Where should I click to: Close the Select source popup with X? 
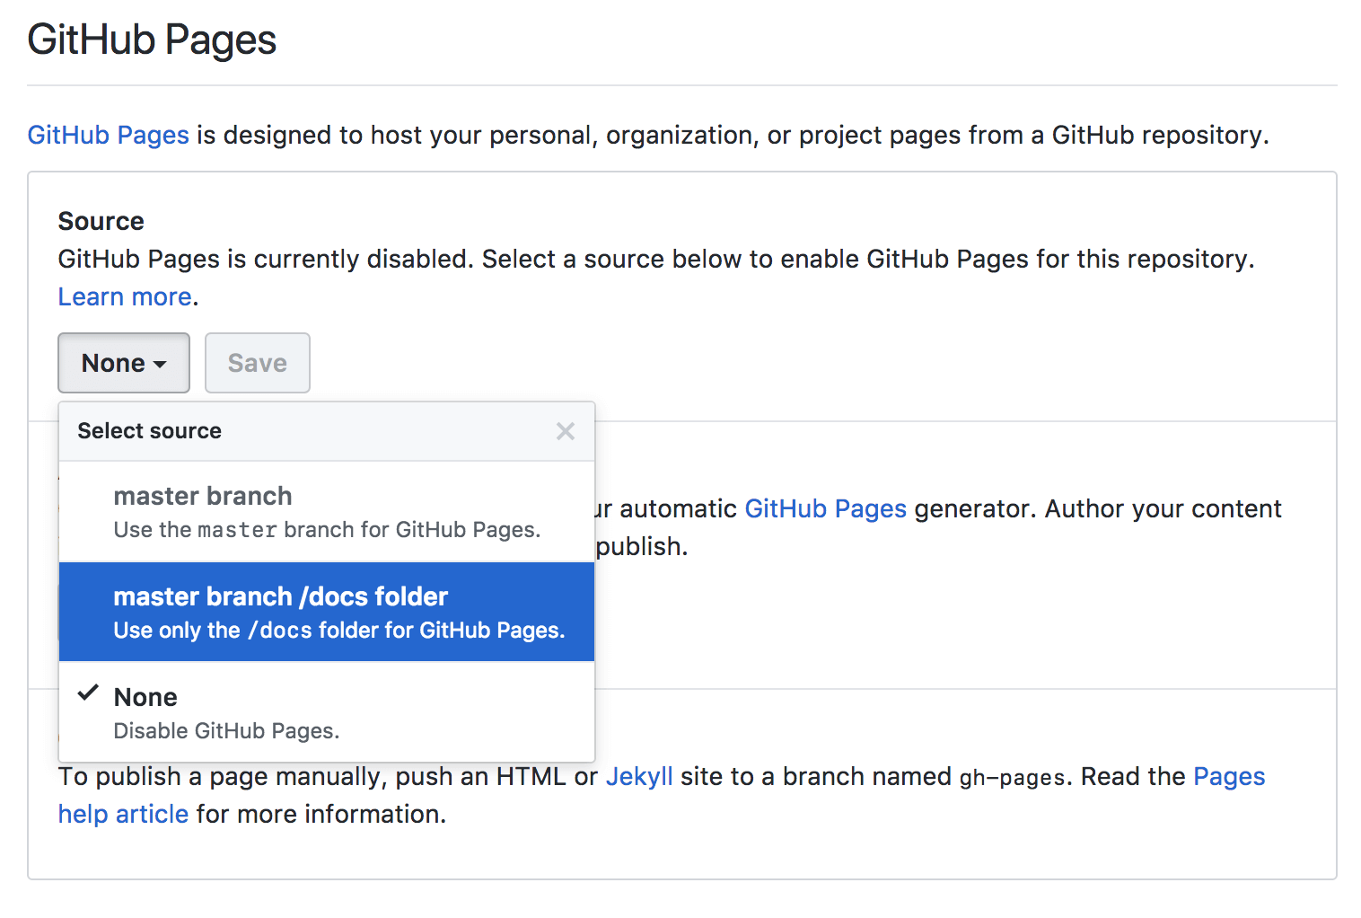pos(566,431)
